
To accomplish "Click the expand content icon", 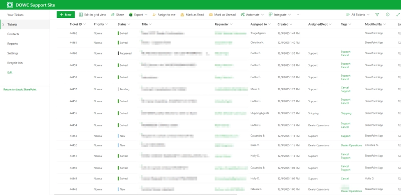I will [398, 15].
